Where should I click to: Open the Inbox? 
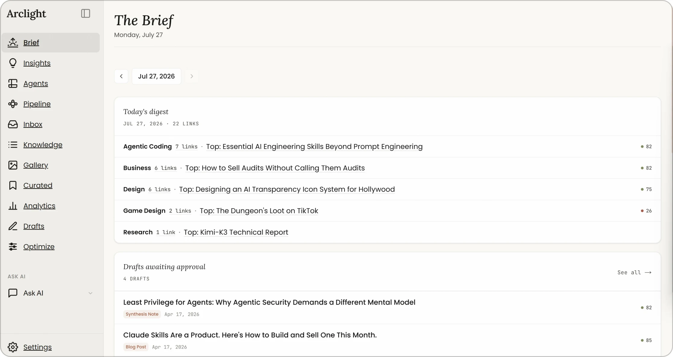pos(33,124)
